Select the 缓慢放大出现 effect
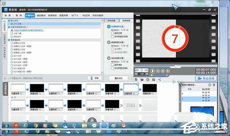230x136 pixels. pos(12,43)
